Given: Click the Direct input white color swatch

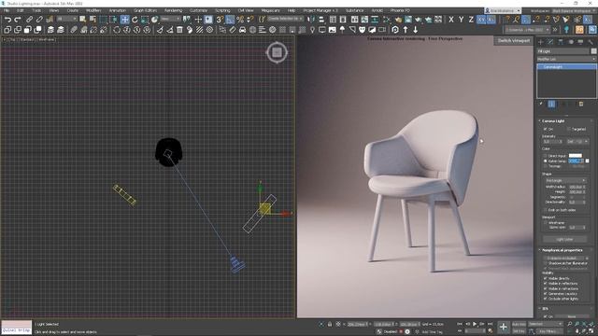Looking at the screenshot, I should pos(576,156).
